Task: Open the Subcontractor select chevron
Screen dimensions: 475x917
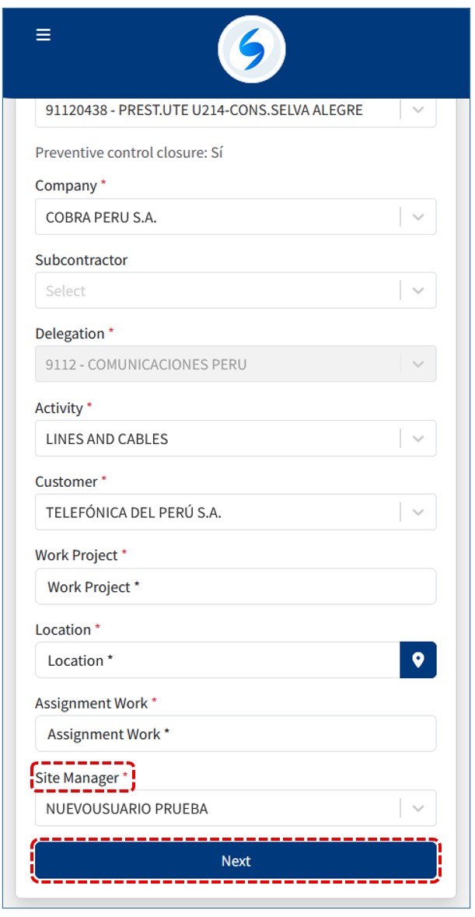Action: (x=418, y=291)
